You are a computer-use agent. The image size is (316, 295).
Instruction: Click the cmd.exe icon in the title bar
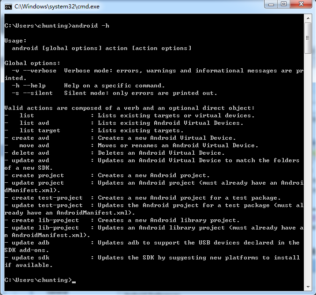[x=8, y=7]
